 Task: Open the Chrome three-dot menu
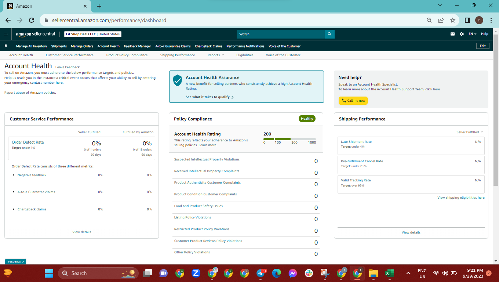491,20
